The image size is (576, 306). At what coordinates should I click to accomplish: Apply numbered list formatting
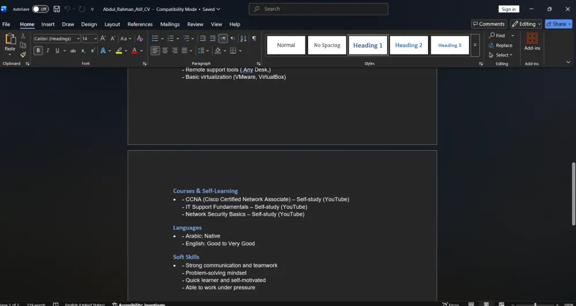[x=170, y=39]
